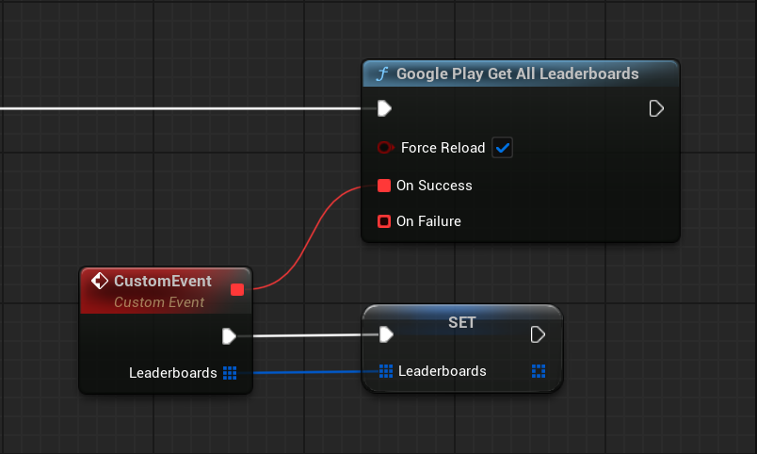Uncheck the Force Reload checkbox
Image resolution: width=757 pixels, height=454 pixels.
click(x=502, y=148)
